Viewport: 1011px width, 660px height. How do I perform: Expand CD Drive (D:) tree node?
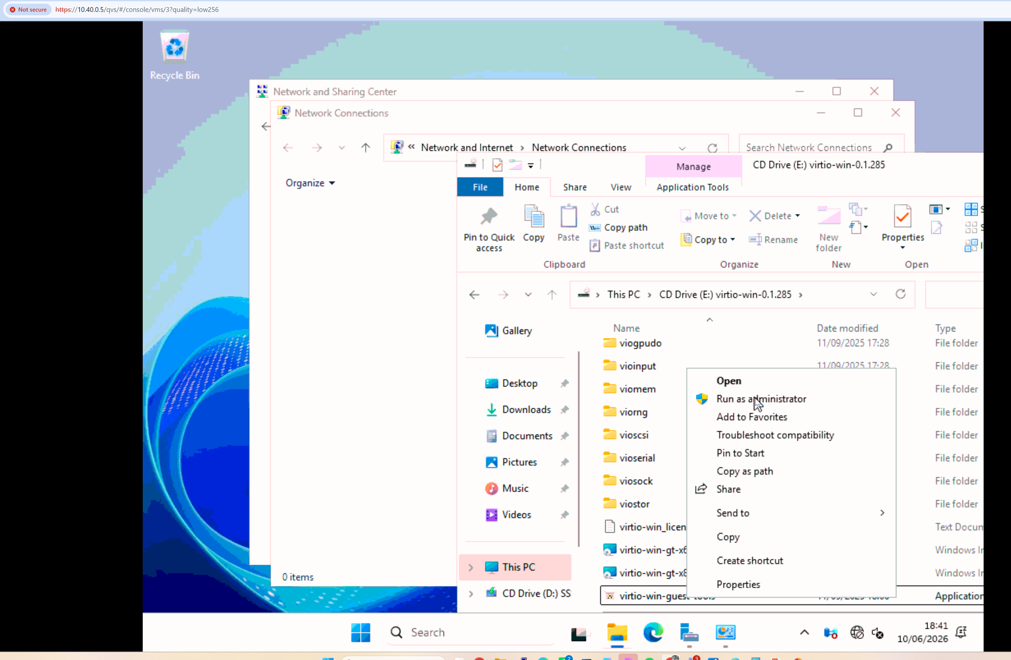tap(471, 594)
